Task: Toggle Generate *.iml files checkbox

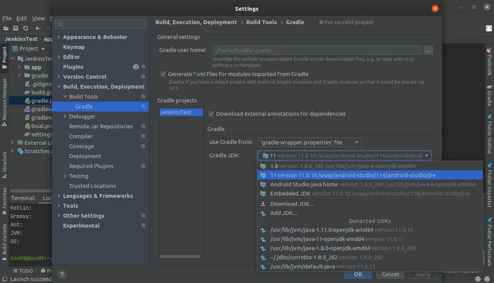Action: point(163,74)
